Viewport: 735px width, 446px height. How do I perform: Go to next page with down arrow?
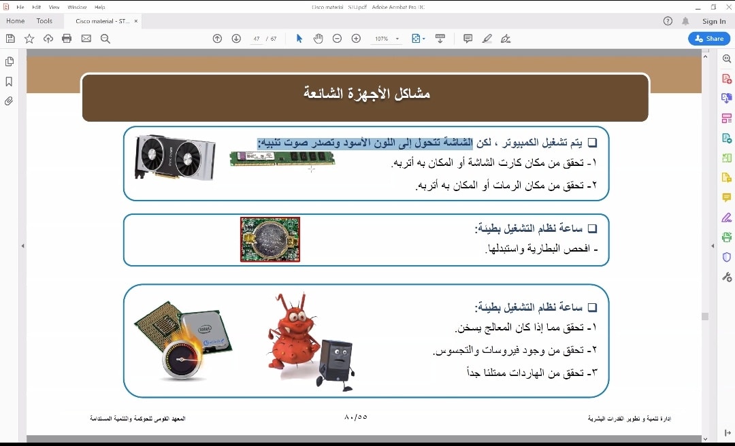click(236, 39)
